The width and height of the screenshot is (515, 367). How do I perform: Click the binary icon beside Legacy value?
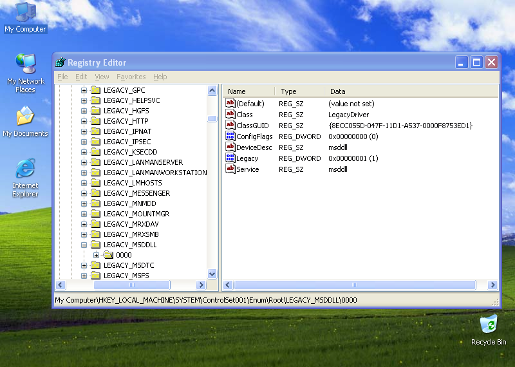pos(230,158)
